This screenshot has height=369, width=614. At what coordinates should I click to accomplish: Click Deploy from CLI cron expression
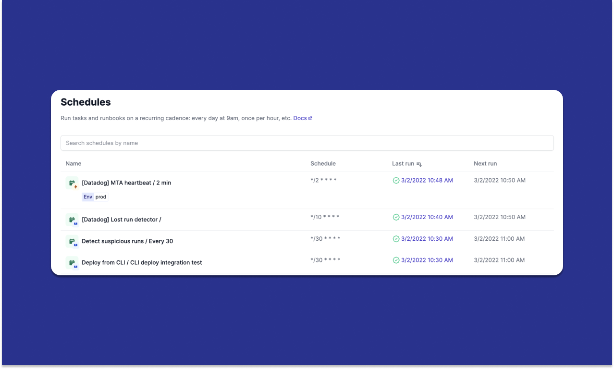point(325,260)
